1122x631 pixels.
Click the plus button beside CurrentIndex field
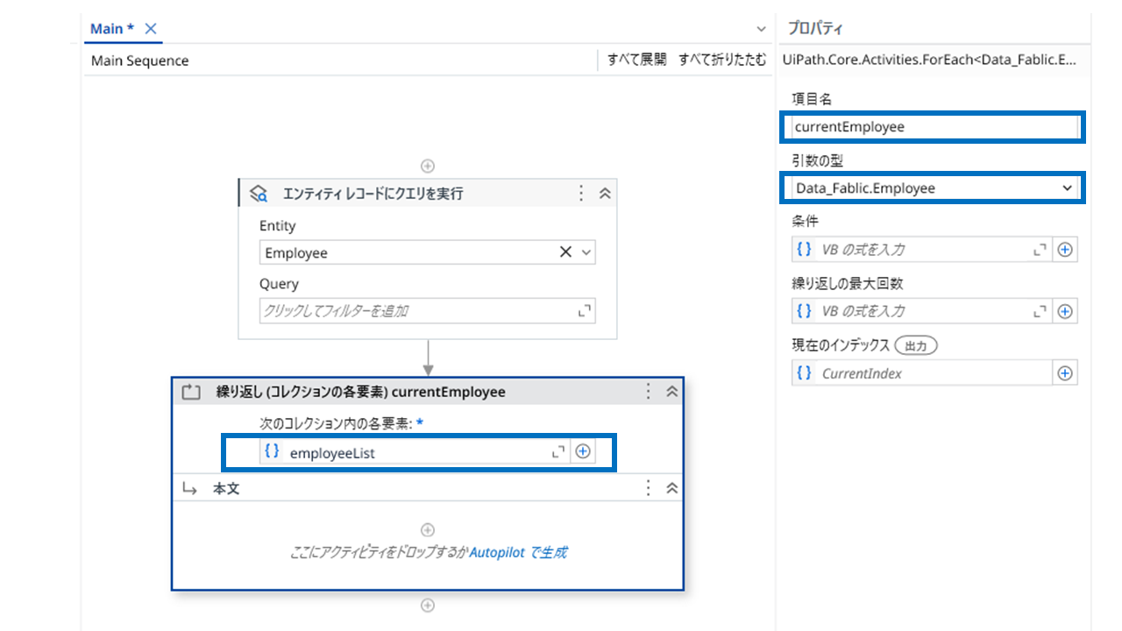pos(1065,373)
